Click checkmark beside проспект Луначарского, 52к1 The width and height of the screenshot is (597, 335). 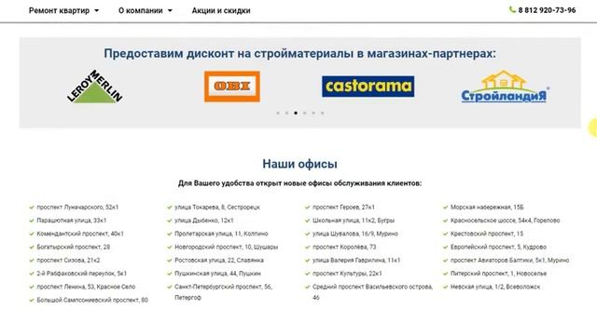coord(32,208)
